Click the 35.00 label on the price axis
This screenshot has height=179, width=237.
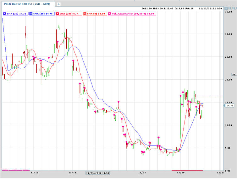(229, 11)
